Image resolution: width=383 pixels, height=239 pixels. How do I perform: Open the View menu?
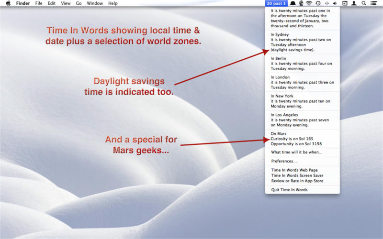tap(66, 3)
